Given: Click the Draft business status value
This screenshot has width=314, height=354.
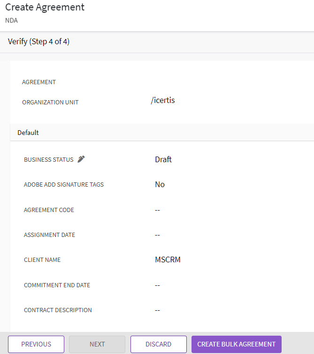Looking at the screenshot, I should (x=163, y=159).
